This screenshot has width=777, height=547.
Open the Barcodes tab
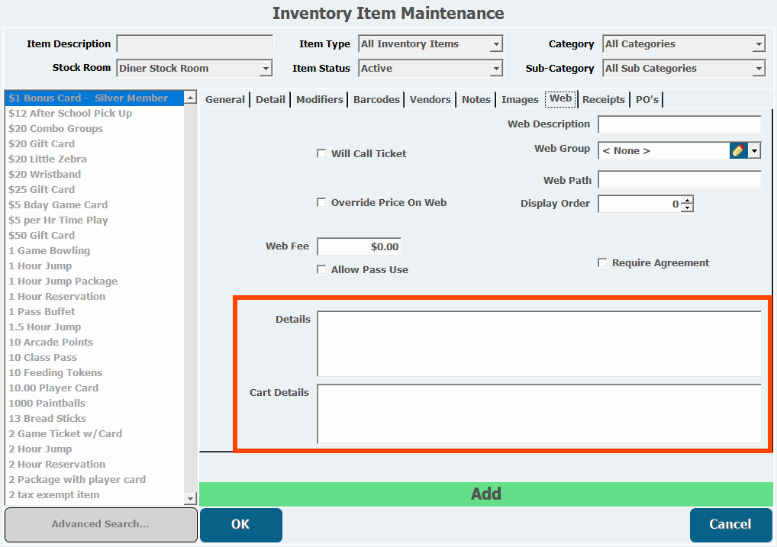(x=376, y=100)
